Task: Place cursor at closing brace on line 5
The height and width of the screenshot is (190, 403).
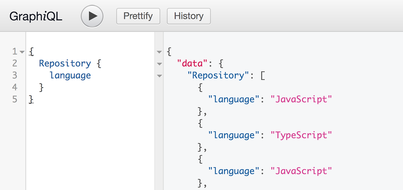Action: pos(31,99)
